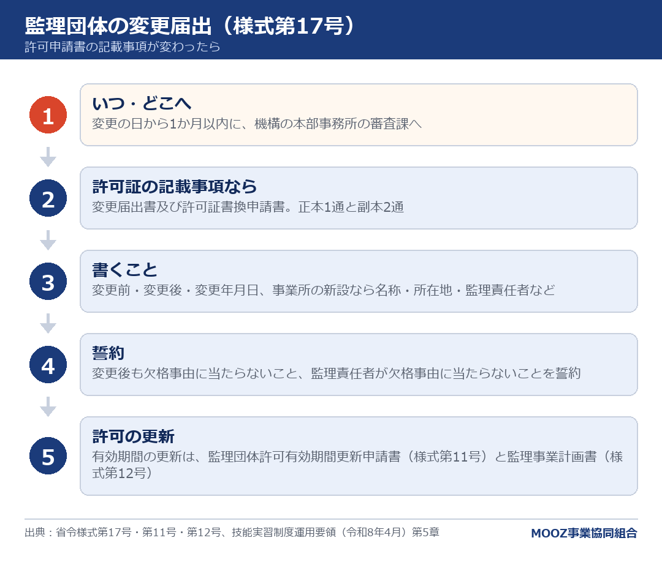Screen dimensions: 662x565
Task: Select the heading 許可の更新
Action: (x=133, y=436)
